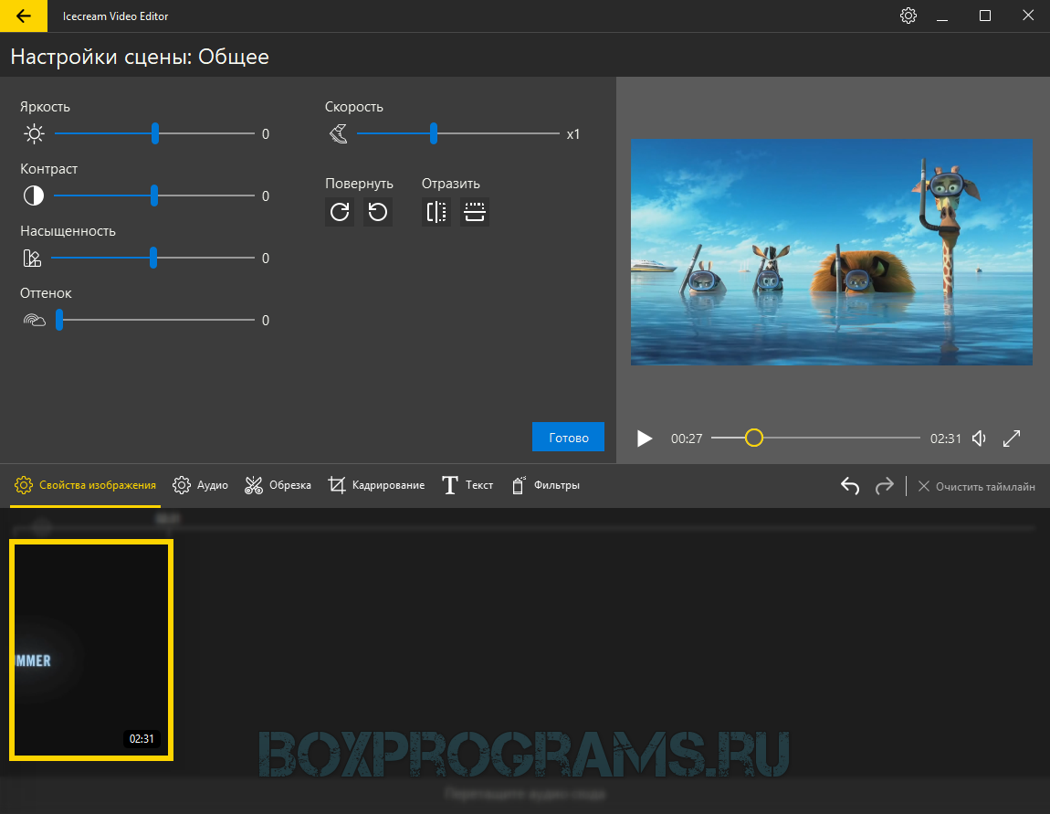
Task: Click the Яркость label
Action: click(x=45, y=107)
